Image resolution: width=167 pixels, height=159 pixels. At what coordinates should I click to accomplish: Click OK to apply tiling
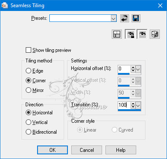tap(52, 150)
